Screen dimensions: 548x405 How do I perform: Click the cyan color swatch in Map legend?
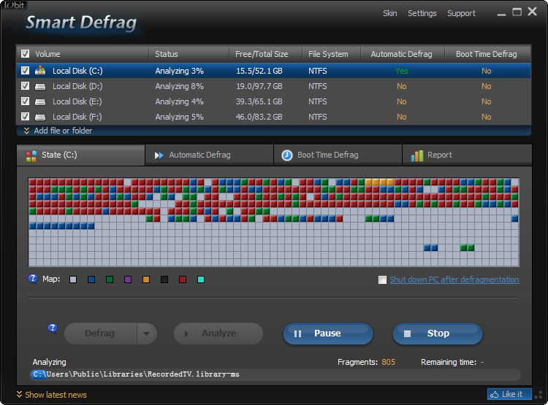[x=201, y=279]
